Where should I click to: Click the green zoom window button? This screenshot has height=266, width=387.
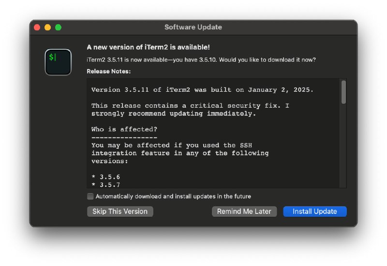[58, 28]
